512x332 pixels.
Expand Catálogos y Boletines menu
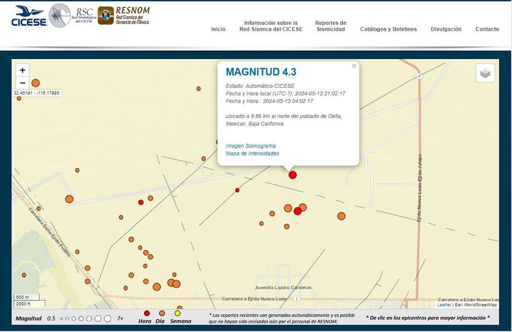point(388,29)
